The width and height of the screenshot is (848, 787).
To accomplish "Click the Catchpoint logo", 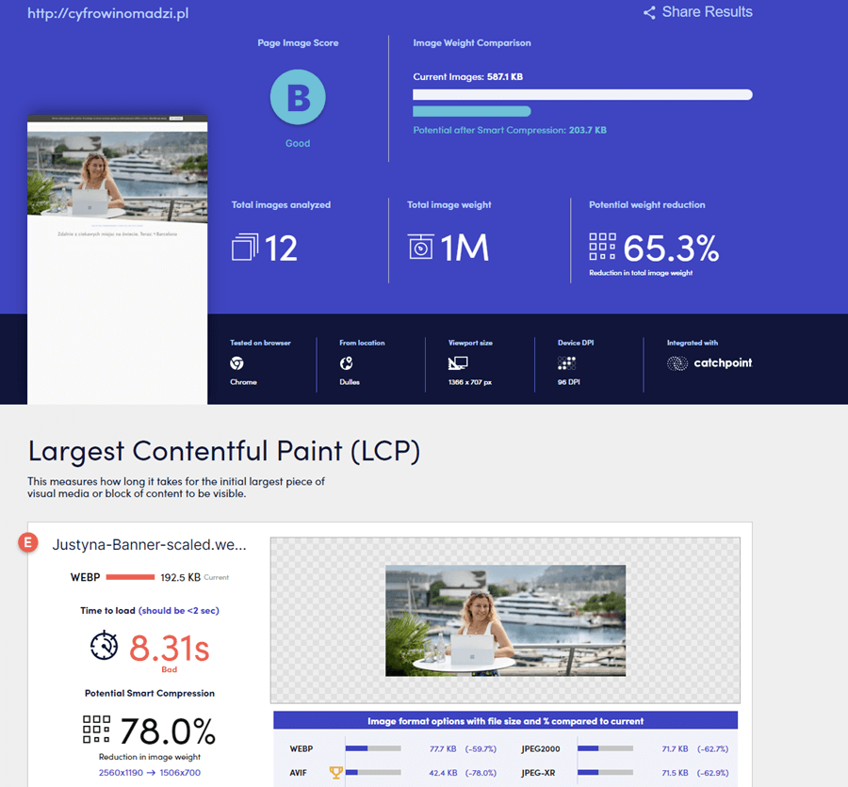I will (x=709, y=363).
